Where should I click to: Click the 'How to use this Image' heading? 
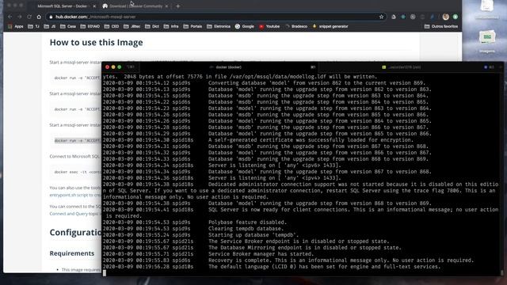(x=96, y=42)
